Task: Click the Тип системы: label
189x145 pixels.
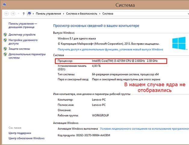Action: click(x=66, y=74)
